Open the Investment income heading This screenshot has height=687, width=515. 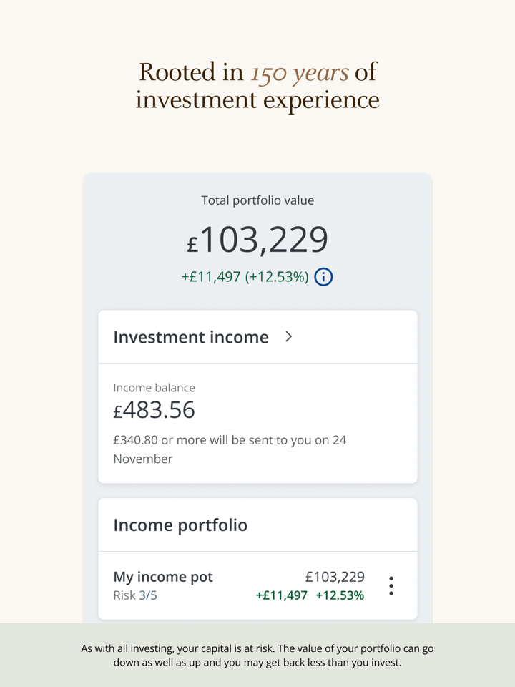[x=191, y=337]
